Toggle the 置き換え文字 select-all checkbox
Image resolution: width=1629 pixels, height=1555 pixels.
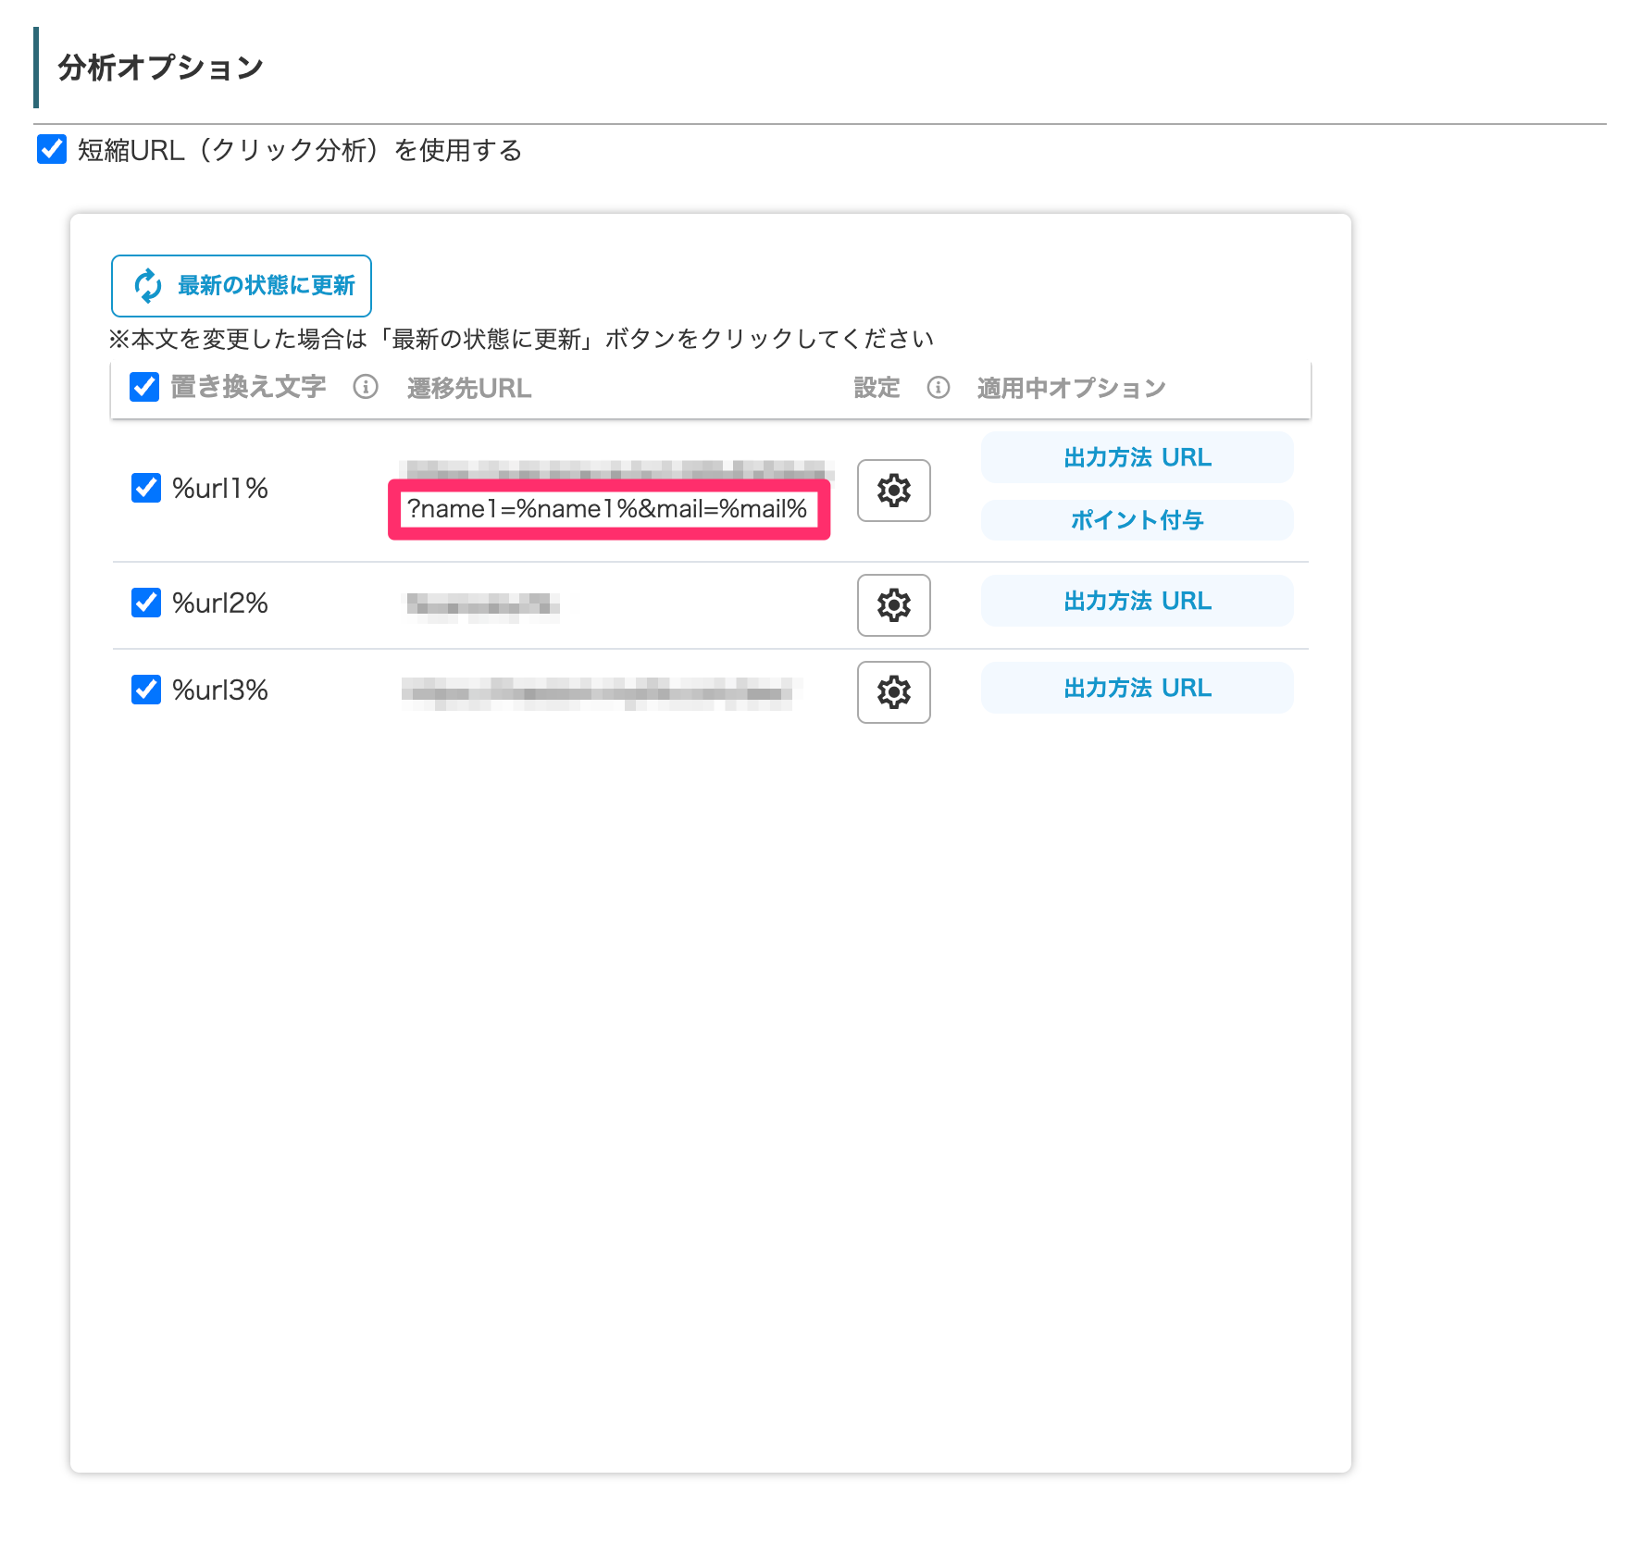(144, 387)
